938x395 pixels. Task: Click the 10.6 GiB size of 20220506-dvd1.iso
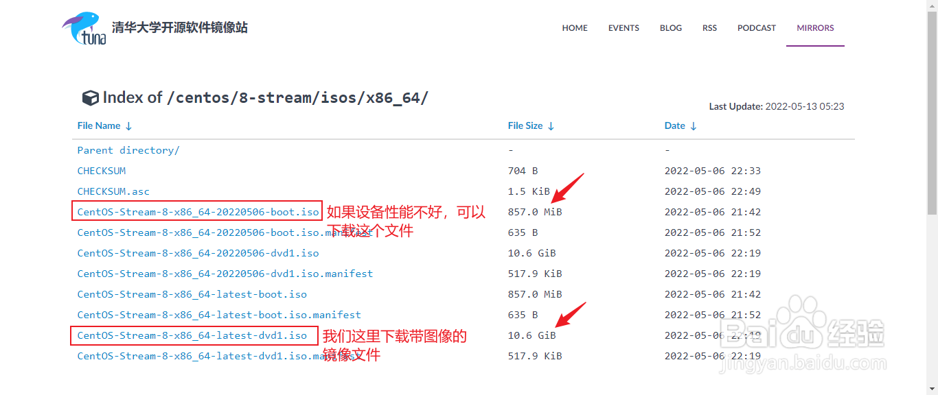pyautogui.click(x=532, y=253)
